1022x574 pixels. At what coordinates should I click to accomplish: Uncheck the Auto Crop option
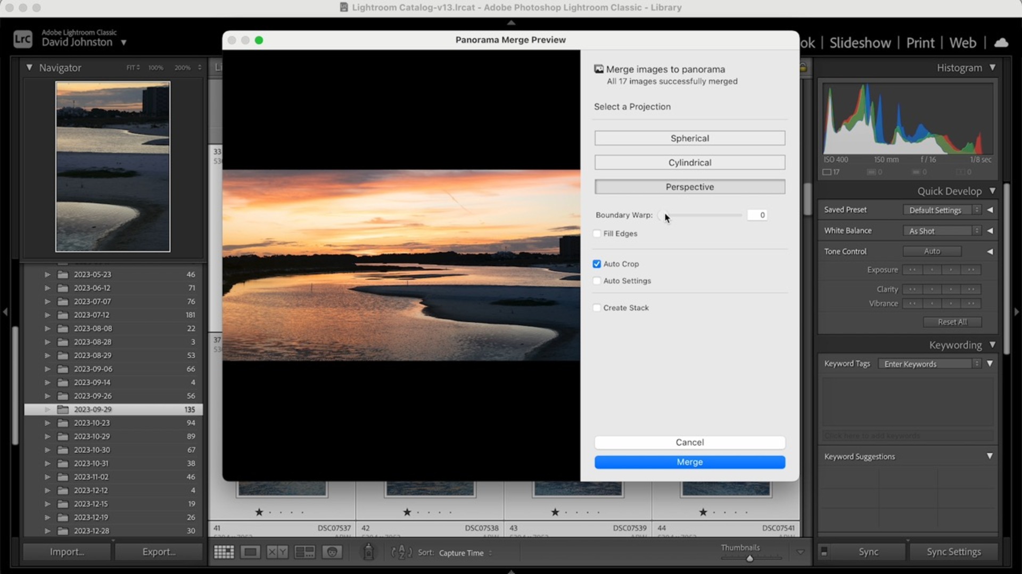pyautogui.click(x=597, y=264)
